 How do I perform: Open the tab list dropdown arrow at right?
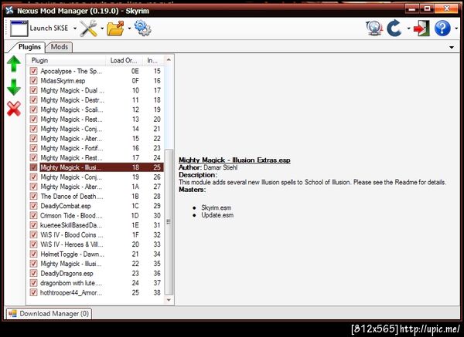click(x=452, y=47)
